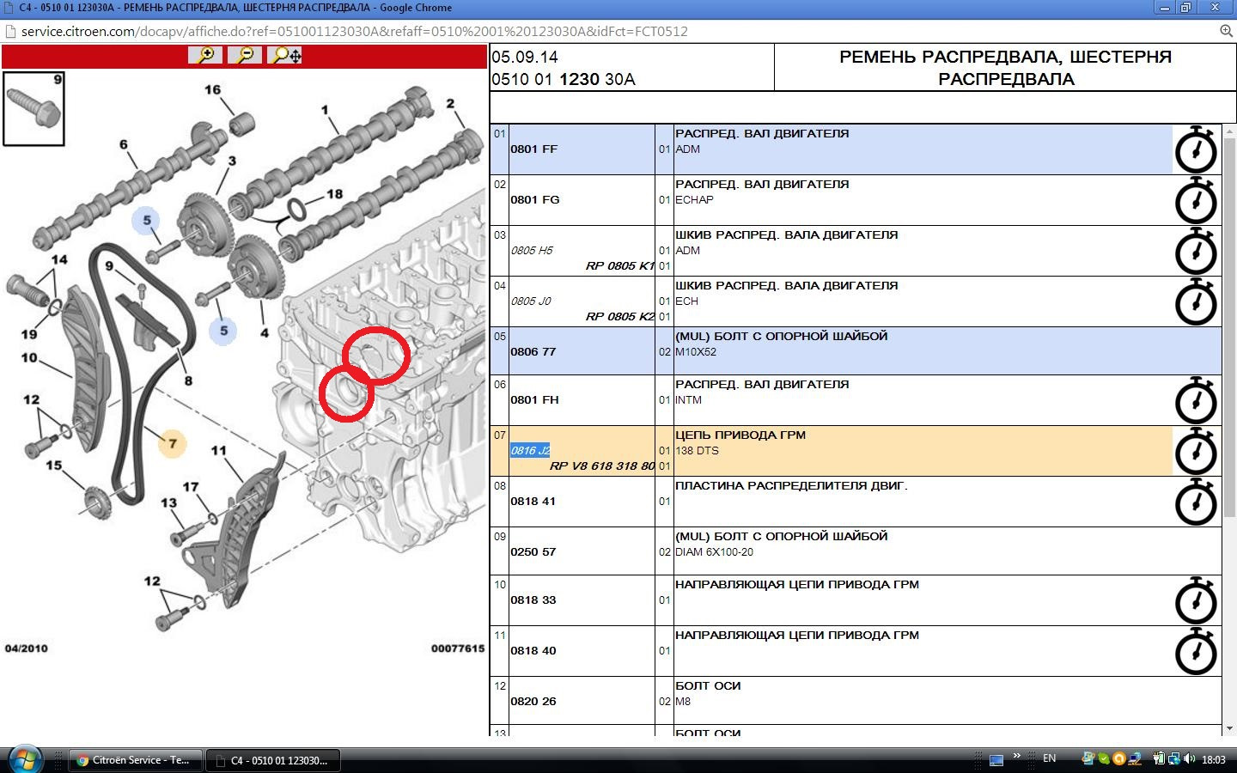Image resolution: width=1237 pixels, height=773 pixels.
Task: Zoom in on the parts diagram
Action: [x=206, y=56]
